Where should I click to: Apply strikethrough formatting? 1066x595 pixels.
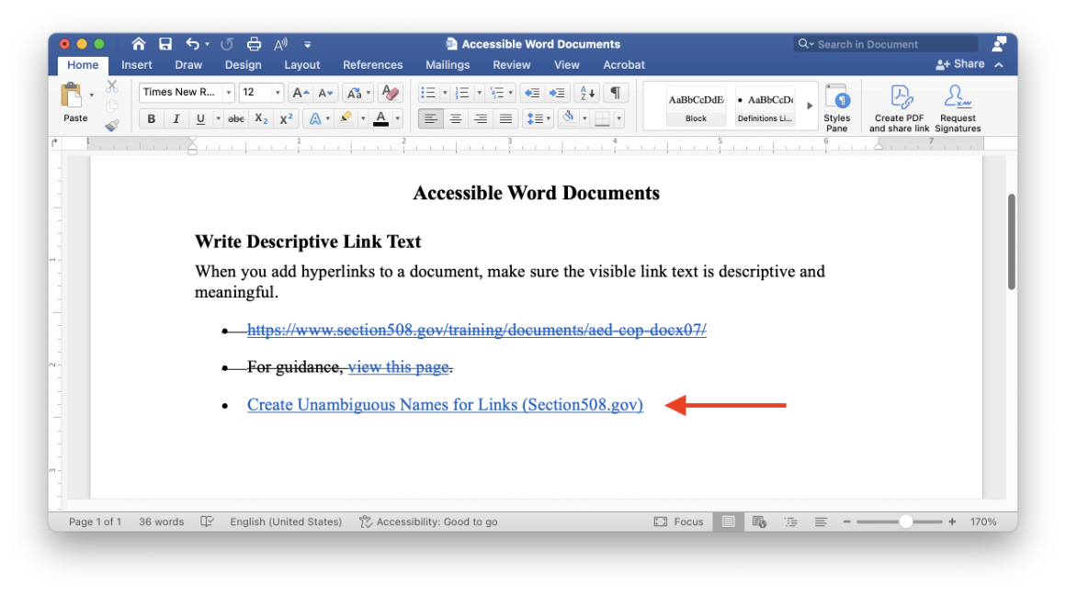[x=236, y=118]
